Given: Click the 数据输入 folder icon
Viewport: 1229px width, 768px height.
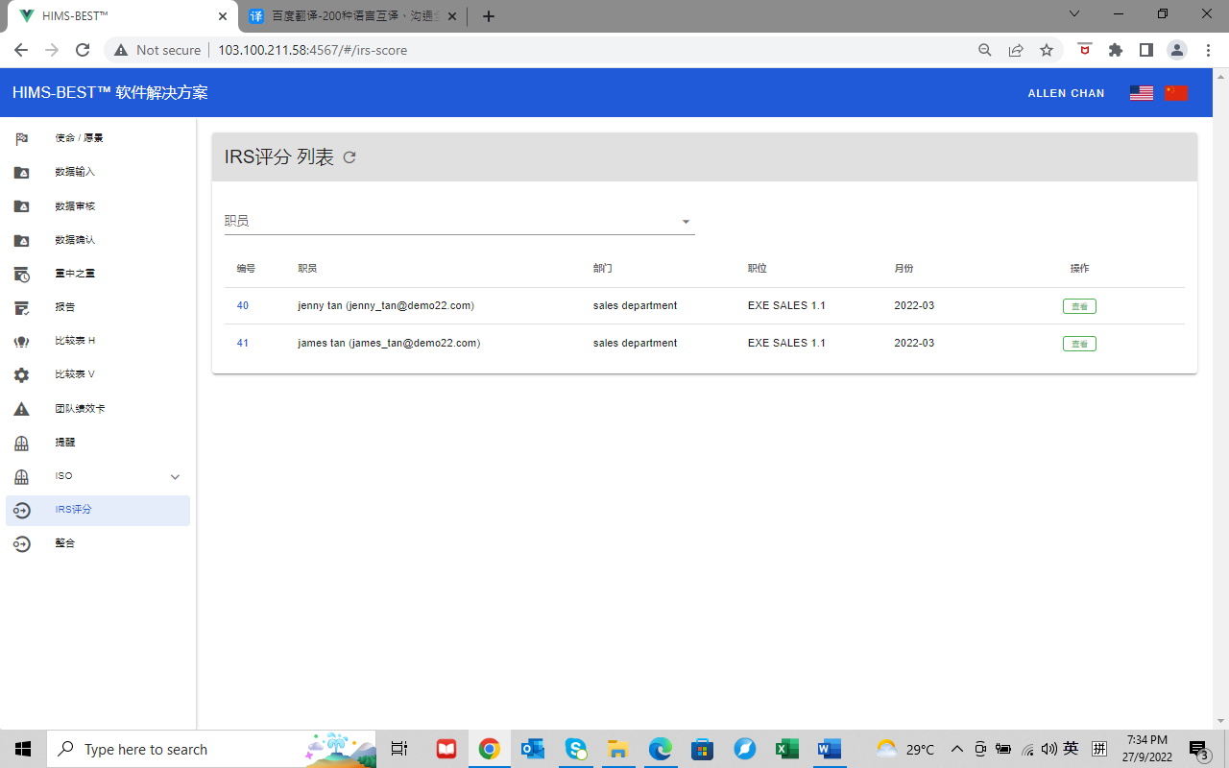Looking at the screenshot, I should click(x=21, y=173).
